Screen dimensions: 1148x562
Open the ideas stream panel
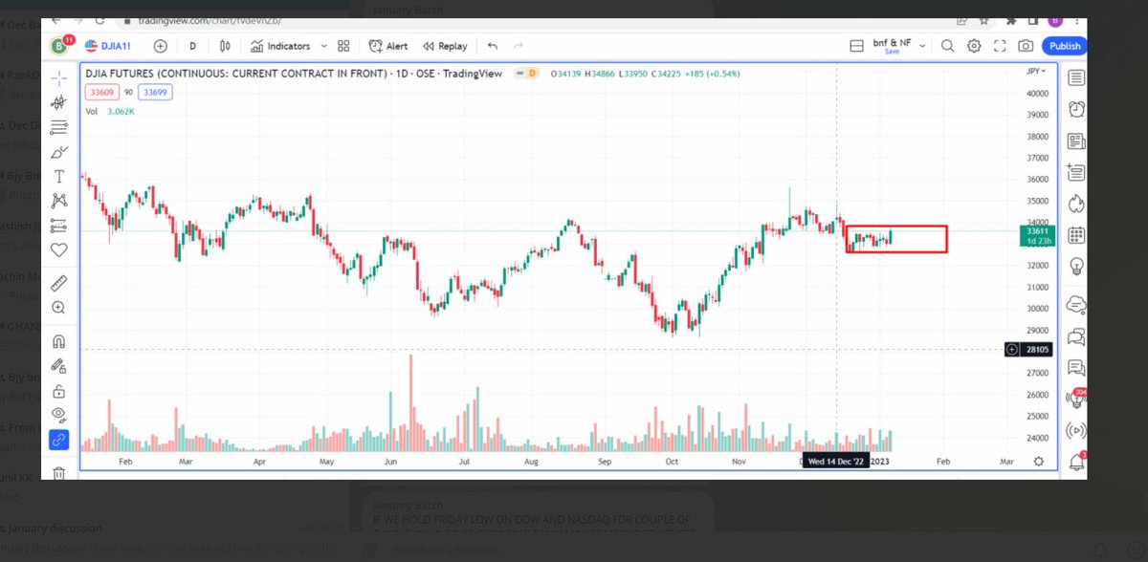(1076, 367)
